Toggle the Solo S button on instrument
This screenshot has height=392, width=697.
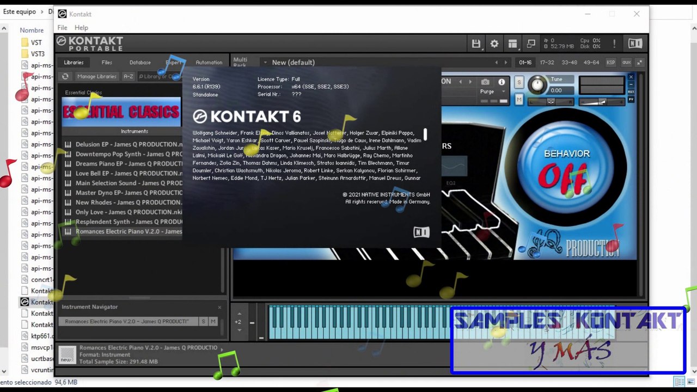point(519,82)
